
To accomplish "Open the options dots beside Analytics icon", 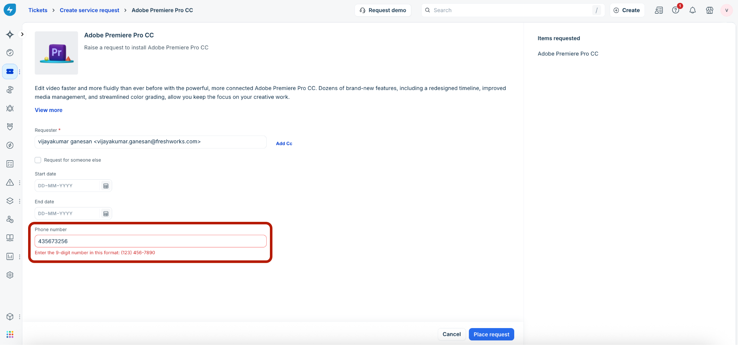I will coord(19,257).
